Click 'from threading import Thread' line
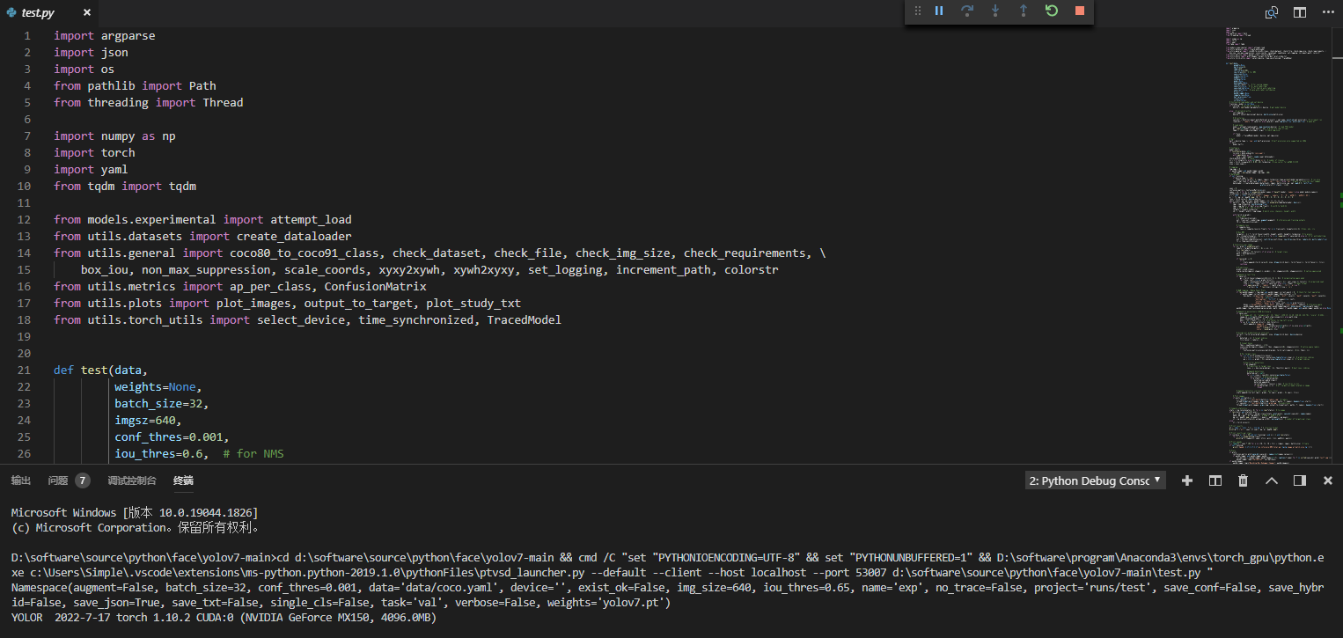This screenshot has height=638, width=1343. (149, 102)
